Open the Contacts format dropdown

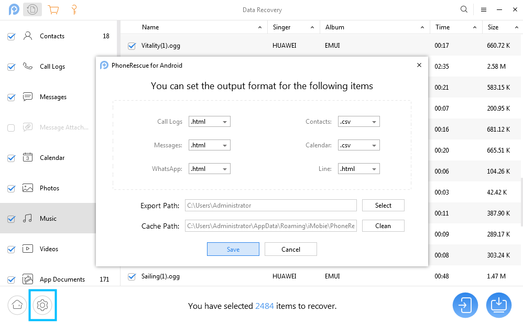(359, 122)
